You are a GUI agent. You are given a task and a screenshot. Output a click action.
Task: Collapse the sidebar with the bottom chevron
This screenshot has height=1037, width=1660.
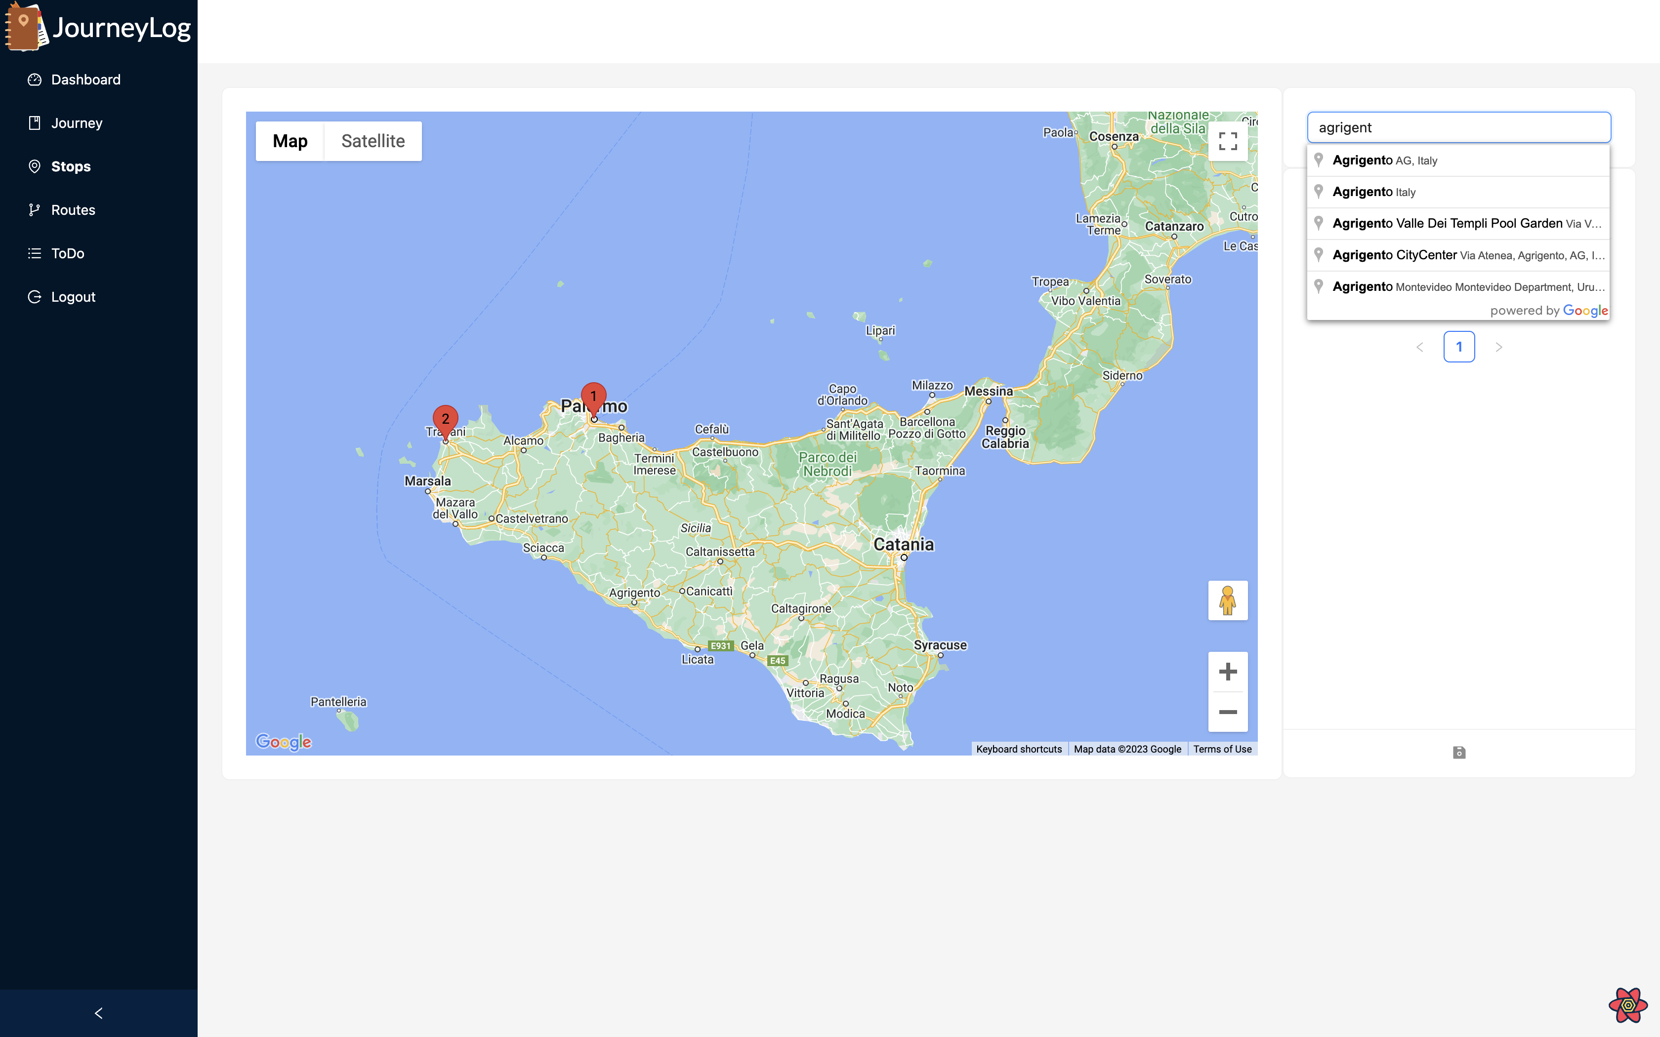[99, 1013]
